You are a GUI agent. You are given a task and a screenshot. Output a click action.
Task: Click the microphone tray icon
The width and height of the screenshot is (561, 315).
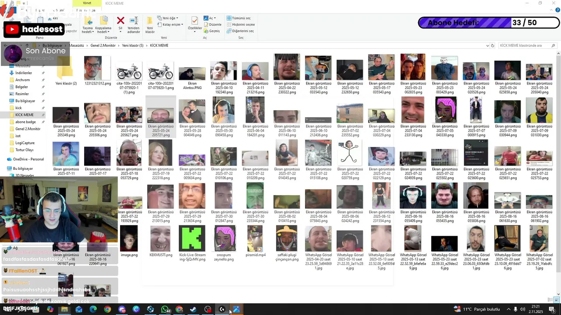pyautogui.click(x=515, y=309)
